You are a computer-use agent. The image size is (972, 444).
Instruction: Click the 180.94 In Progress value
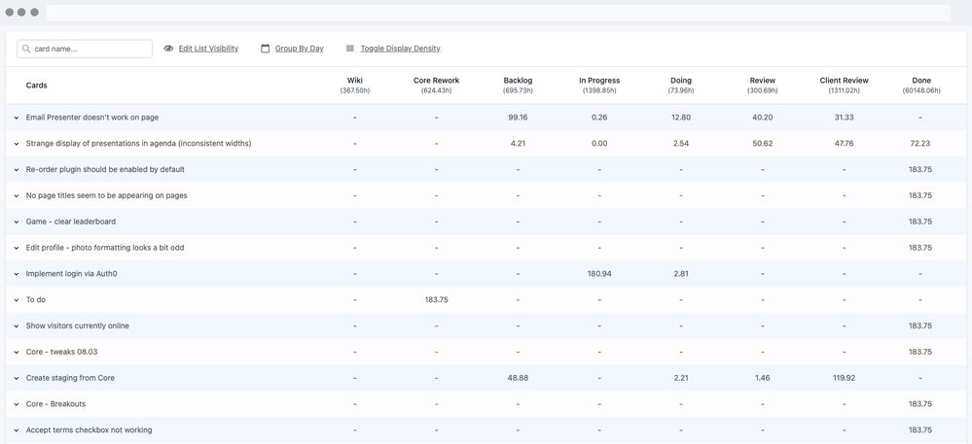point(599,274)
